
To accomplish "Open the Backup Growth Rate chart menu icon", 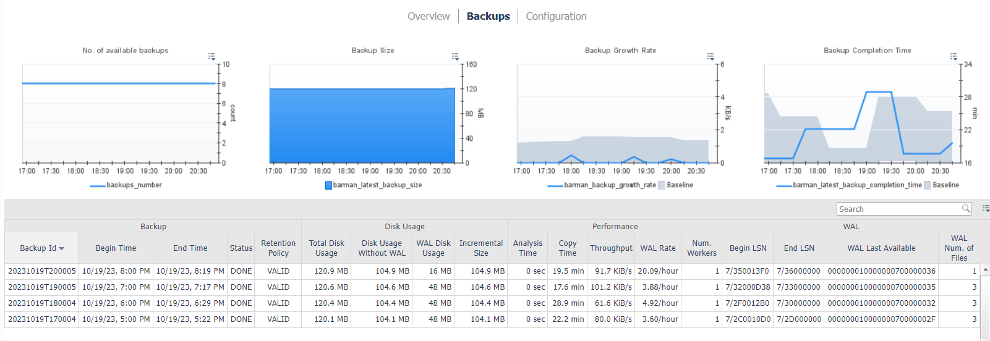I will (710, 56).
